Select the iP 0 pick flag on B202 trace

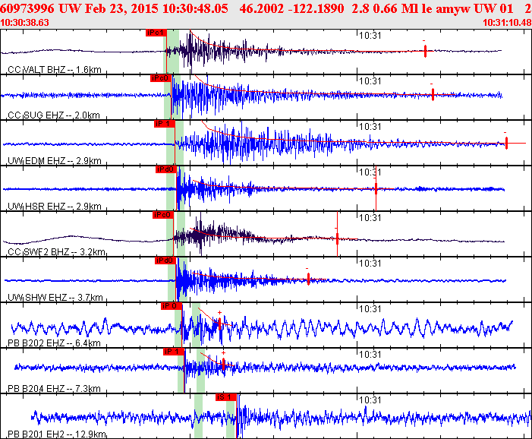pos(172,306)
